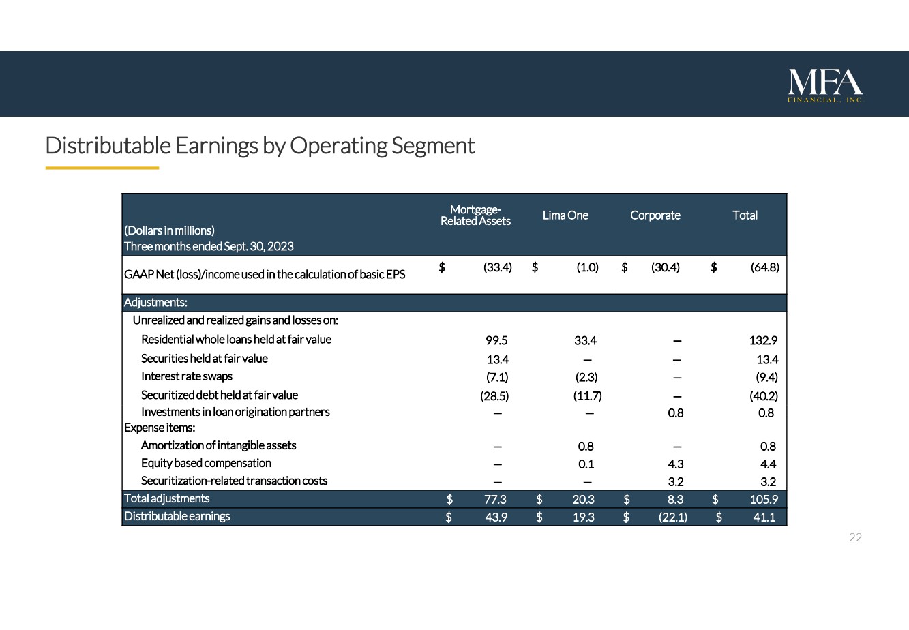This screenshot has height=630, width=909.
Task: Select the Corporate column header
Action: tap(655, 215)
